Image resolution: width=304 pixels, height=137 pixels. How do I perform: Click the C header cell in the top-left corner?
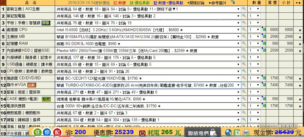point(3,3)
